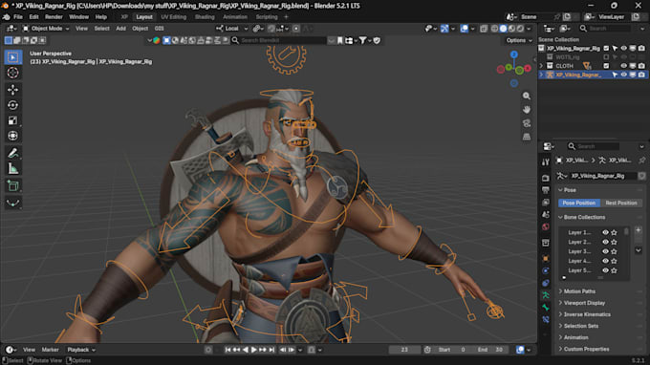Disable render camera for selected XP_Viking_Ragnar armature

point(641,75)
